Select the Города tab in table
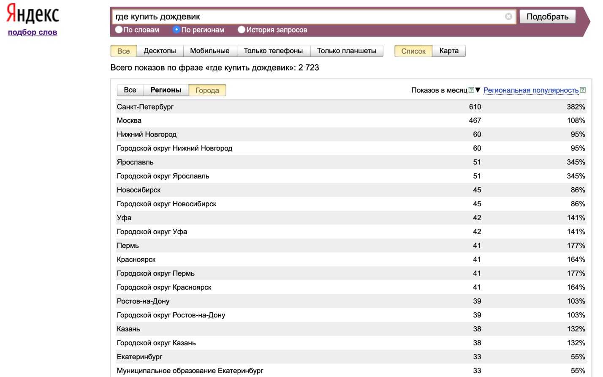 tap(207, 90)
